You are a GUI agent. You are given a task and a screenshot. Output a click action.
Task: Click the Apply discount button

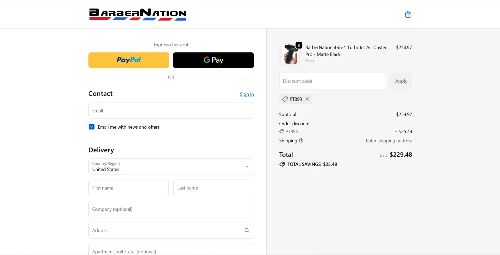401,81
